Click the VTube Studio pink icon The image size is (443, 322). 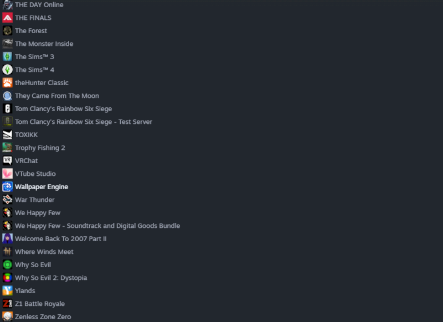click(x=7, y=174)
